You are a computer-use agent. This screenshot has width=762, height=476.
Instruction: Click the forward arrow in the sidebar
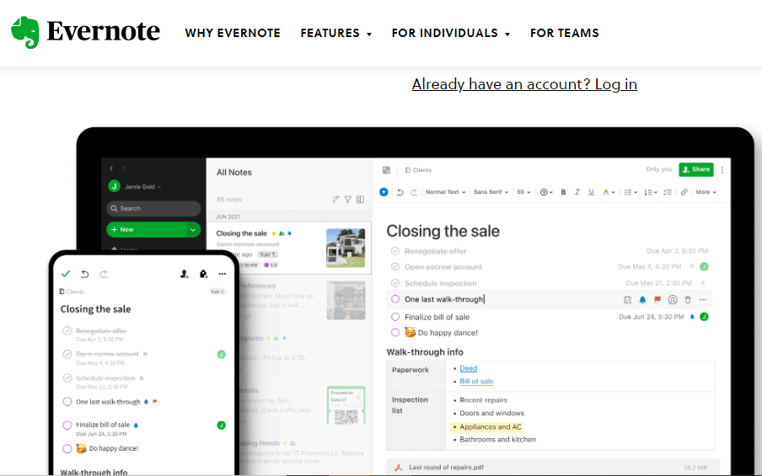[125, 168]
